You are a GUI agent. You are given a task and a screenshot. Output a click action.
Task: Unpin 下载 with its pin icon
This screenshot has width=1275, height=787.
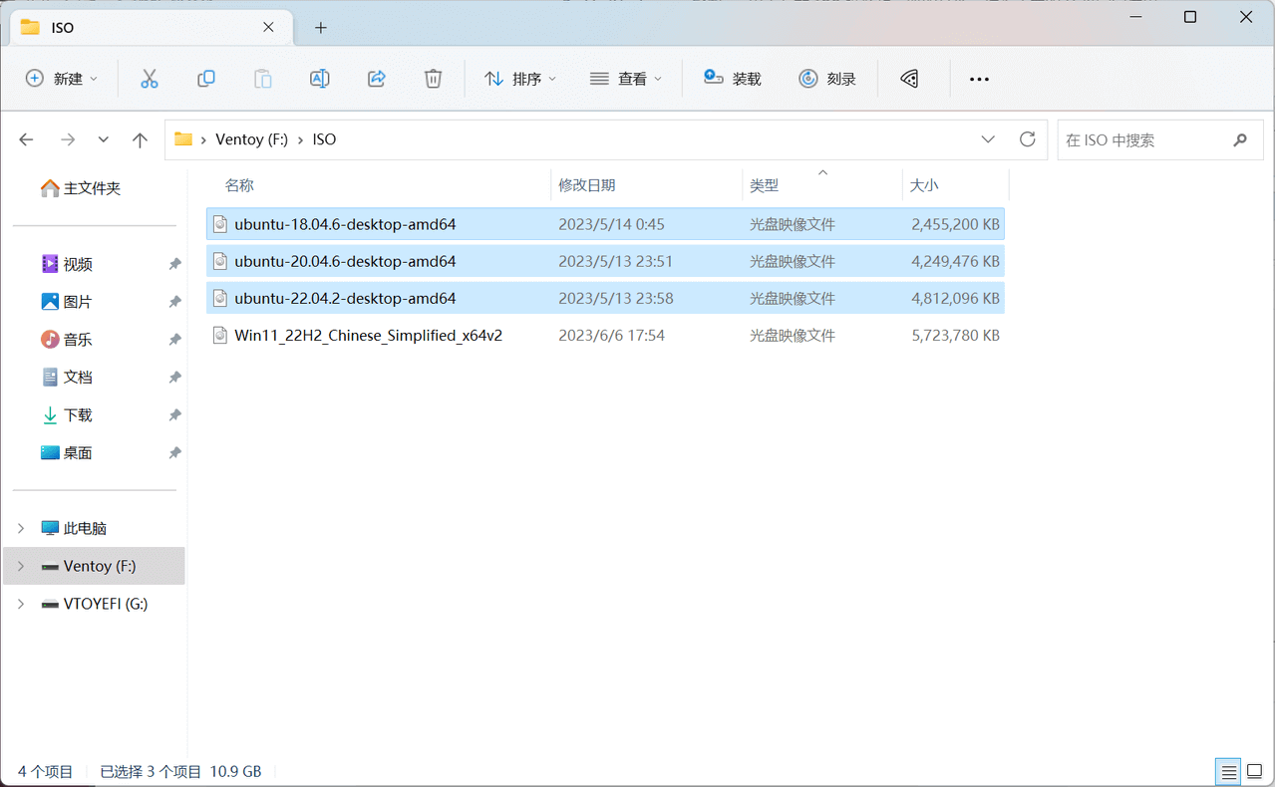tap(174, 415)
